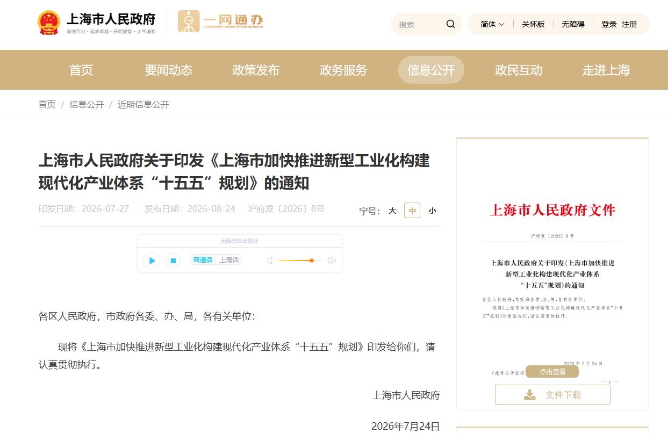Click the Shanghai government national emblem logo
The image size is (668, 433).
pyautogui.click(x=49, y=23)
